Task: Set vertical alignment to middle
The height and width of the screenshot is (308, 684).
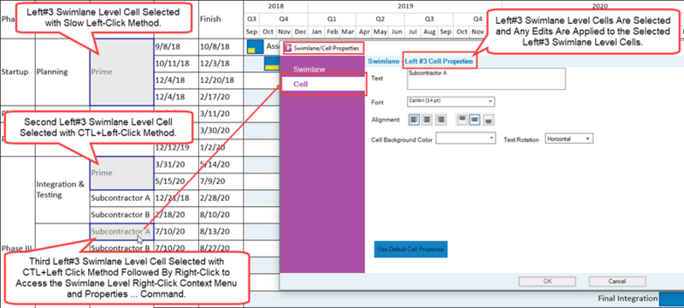Action: point(475,120)
